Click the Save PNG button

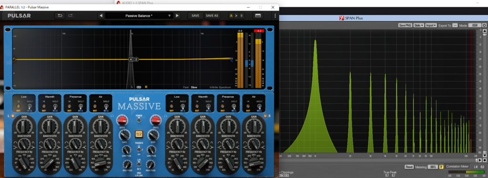(405, 26)
